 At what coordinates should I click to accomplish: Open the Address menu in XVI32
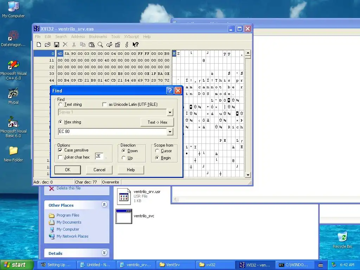click(78, 37)
